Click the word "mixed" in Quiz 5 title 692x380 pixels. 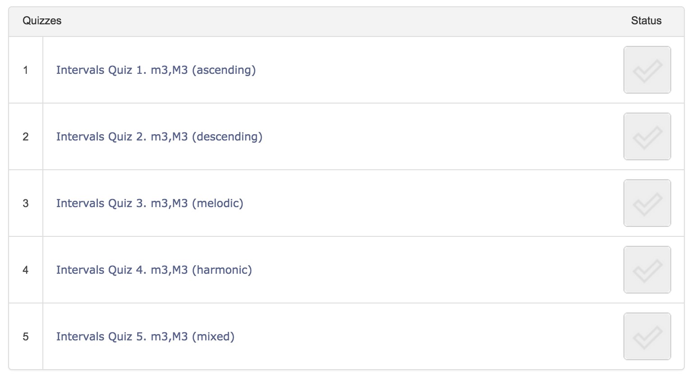(x=213, y=337)
